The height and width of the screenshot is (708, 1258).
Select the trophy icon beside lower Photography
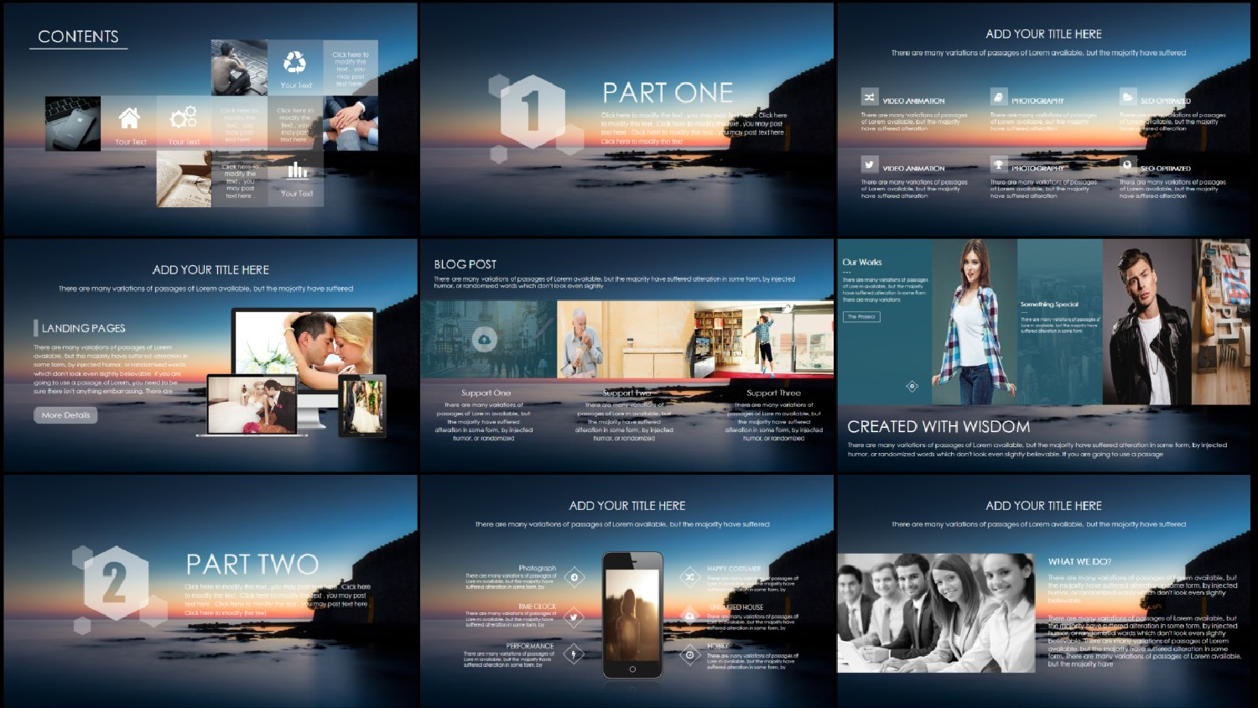click(998, 165)
